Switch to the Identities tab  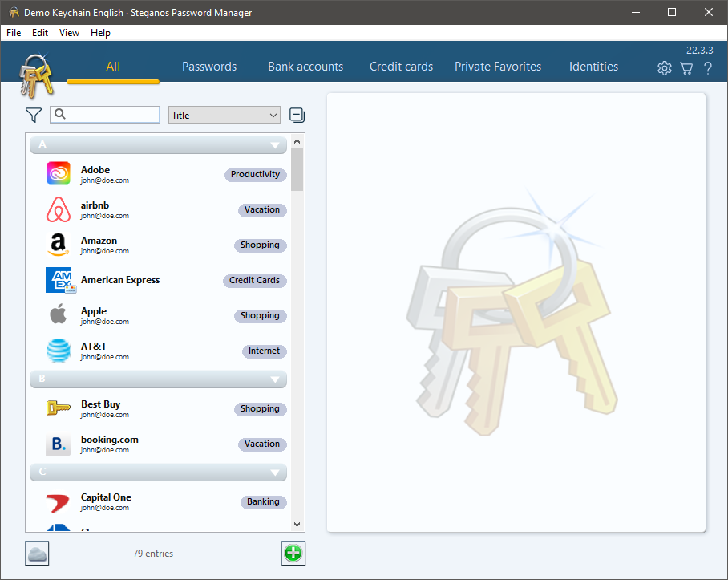tap(593, 67)
